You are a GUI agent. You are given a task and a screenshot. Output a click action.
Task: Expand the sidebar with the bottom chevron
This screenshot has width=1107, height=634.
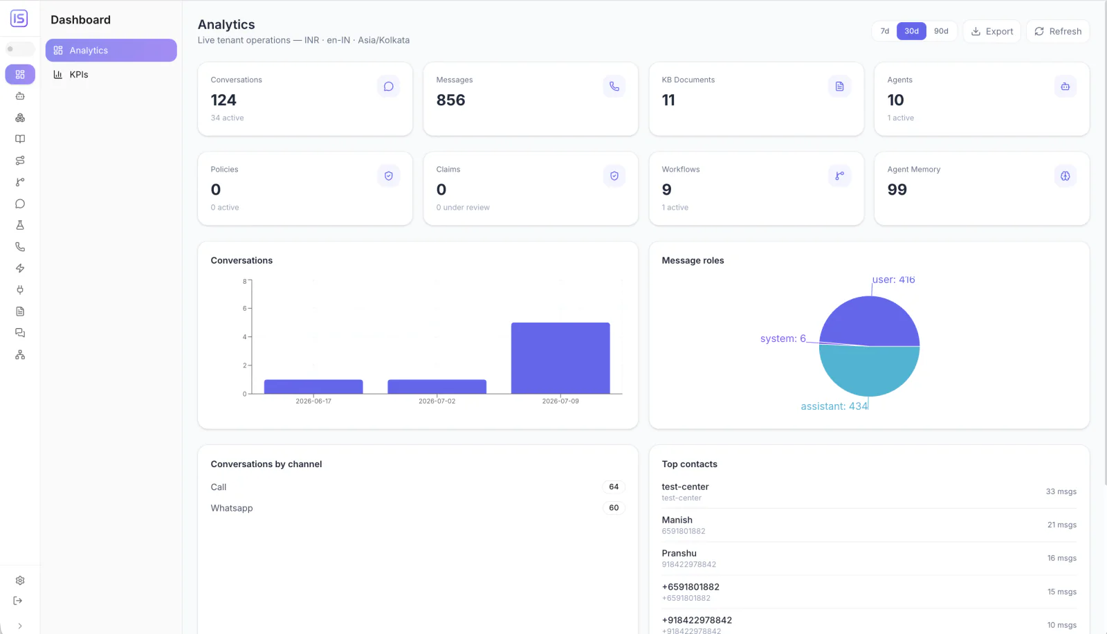click(x=20, y=626)
